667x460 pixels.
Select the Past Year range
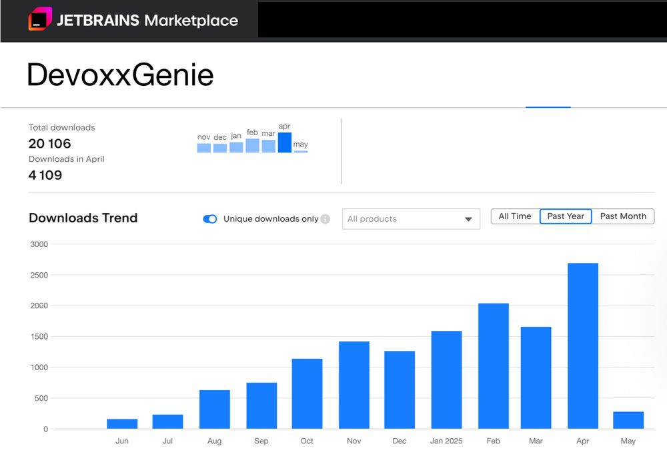coord(566,216)
